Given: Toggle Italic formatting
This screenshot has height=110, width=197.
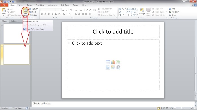Looking at the screenshot, I should pyautogui.click(x=45, y=14).
